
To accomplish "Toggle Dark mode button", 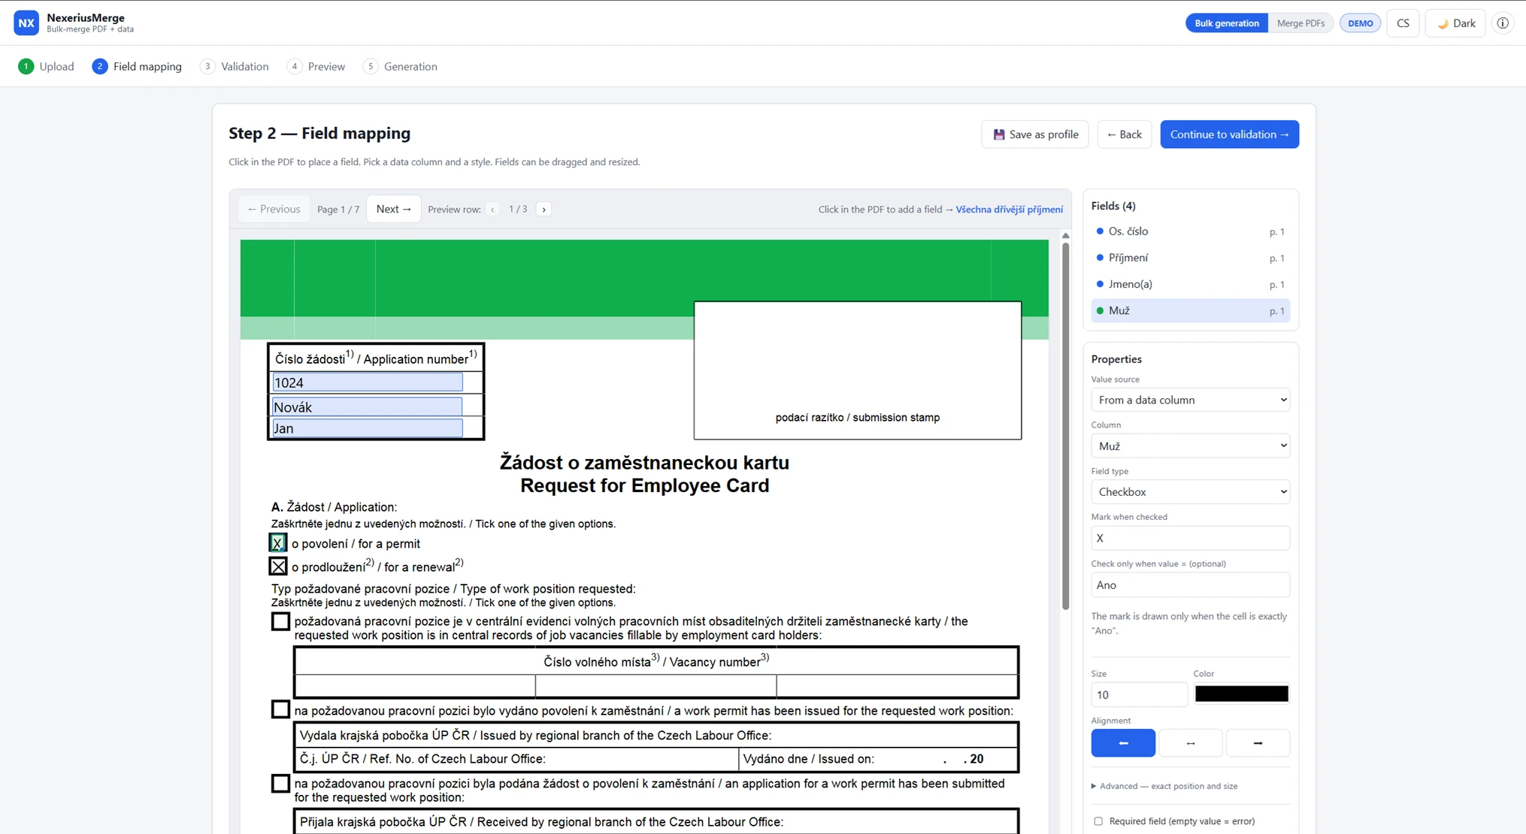I will coord(1455,23).
